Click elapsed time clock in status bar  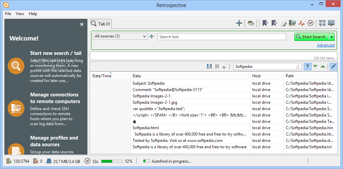pyautogui.click(x=87, y=161)
